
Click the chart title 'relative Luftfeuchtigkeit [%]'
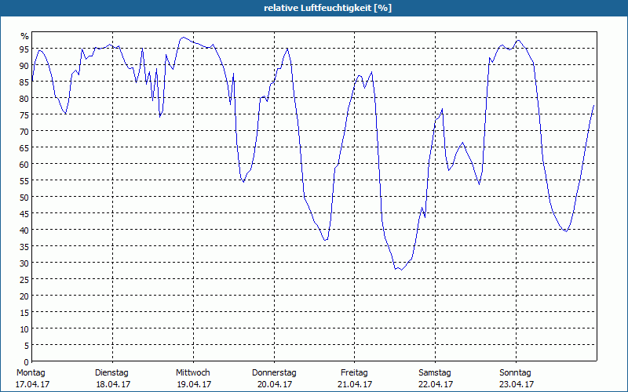[327, 8]
